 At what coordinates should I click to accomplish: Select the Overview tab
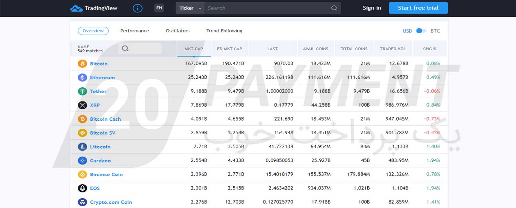93,31
